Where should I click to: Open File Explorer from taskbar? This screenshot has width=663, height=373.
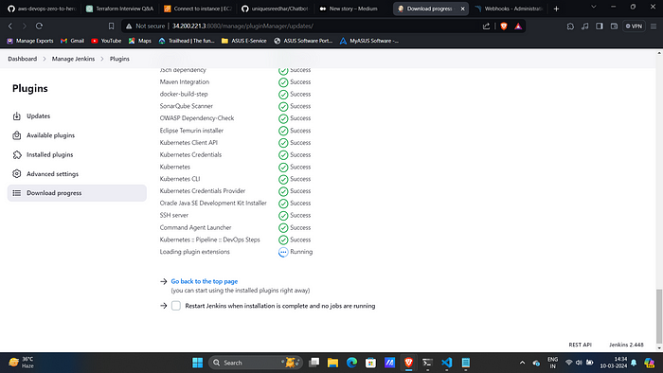pyautogui.click(x=332, y=363)
